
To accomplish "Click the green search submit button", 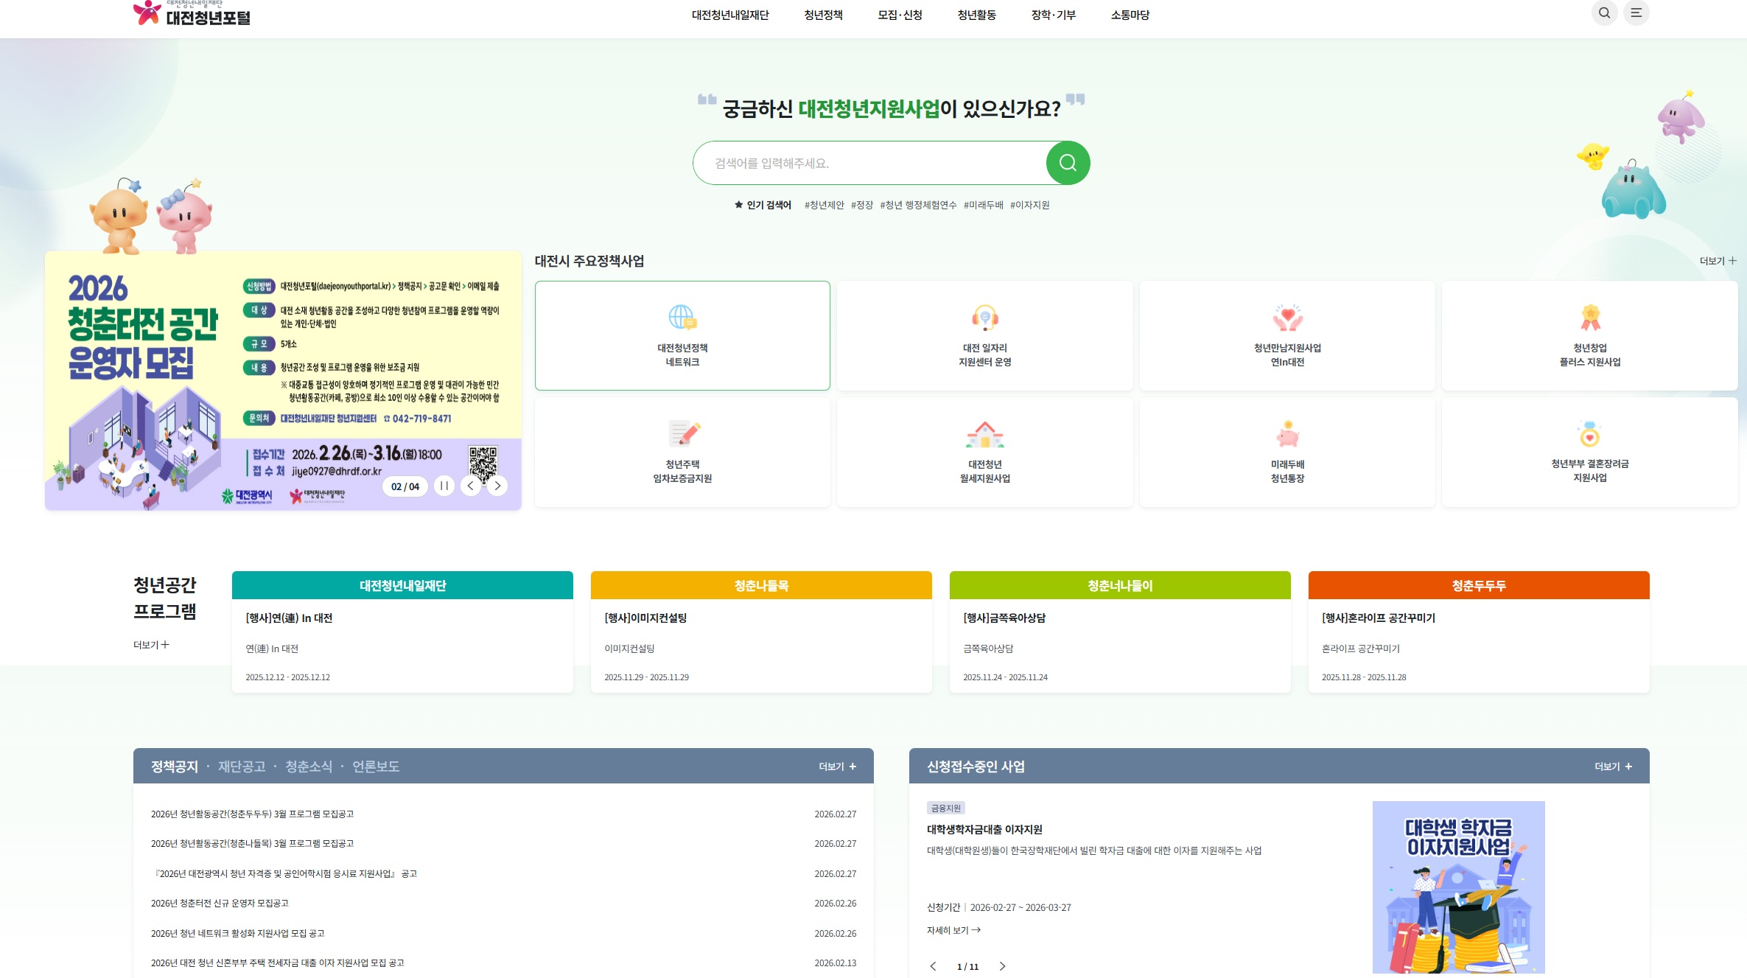I will point(1068,163).
